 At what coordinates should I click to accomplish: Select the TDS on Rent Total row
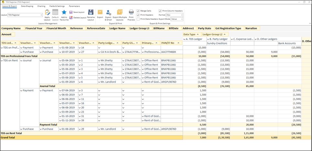[x=91, y=133]
